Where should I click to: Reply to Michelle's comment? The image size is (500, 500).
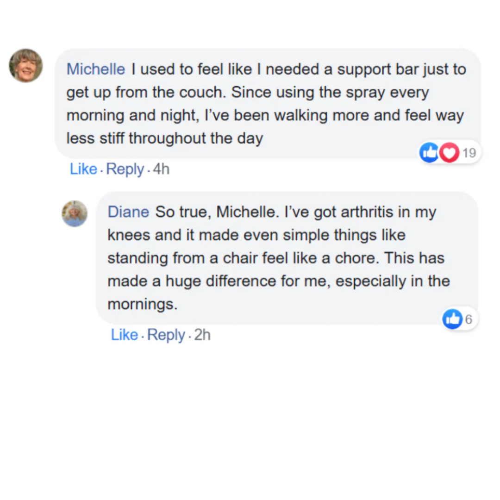pyautogui.click(x=125, y=169)
